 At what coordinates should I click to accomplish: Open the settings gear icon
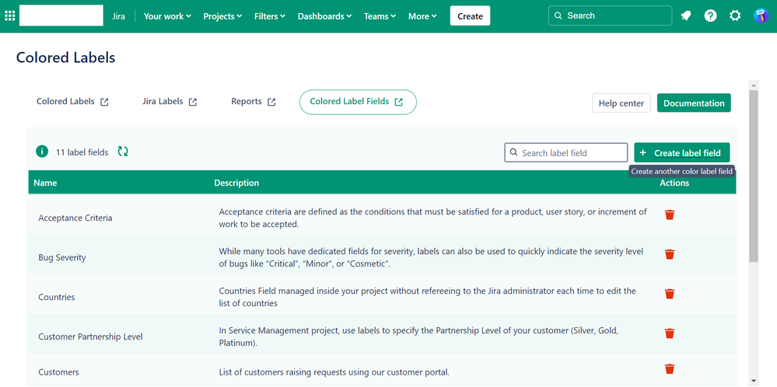pos(735,16)
